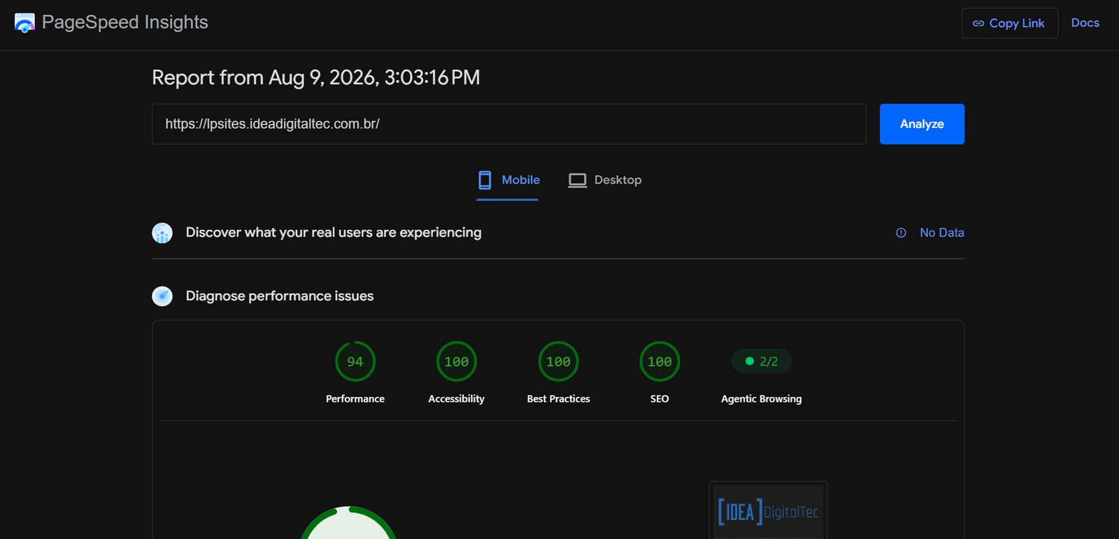The width and height of the screenshot is (1119, 539).
Task: Click the Agentic Browsing 2/2 badge
Action: coord(761,361)
